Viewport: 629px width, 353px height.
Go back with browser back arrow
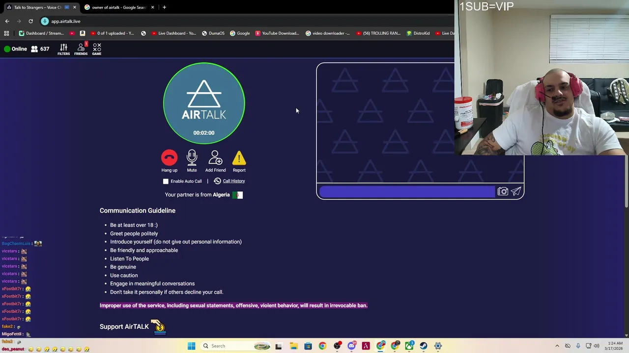[7, 21]
